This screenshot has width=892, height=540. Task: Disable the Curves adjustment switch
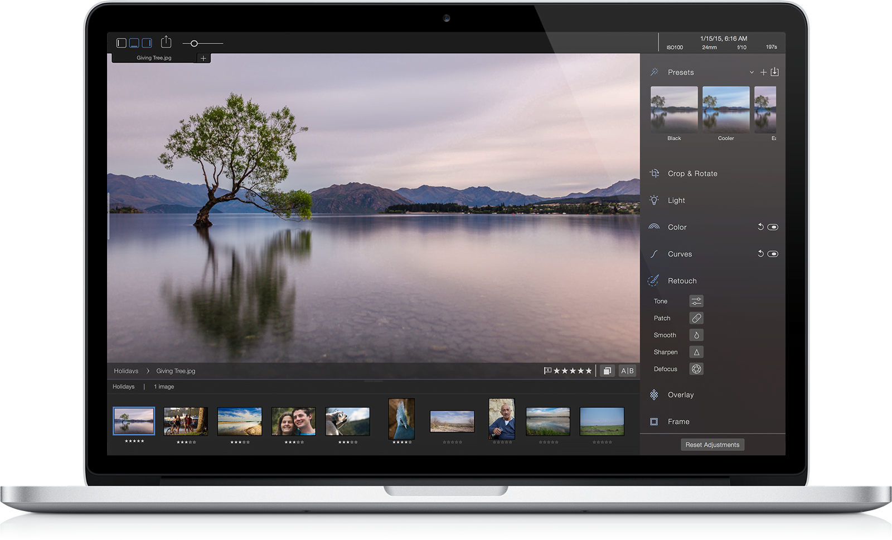tap(773, 254)
